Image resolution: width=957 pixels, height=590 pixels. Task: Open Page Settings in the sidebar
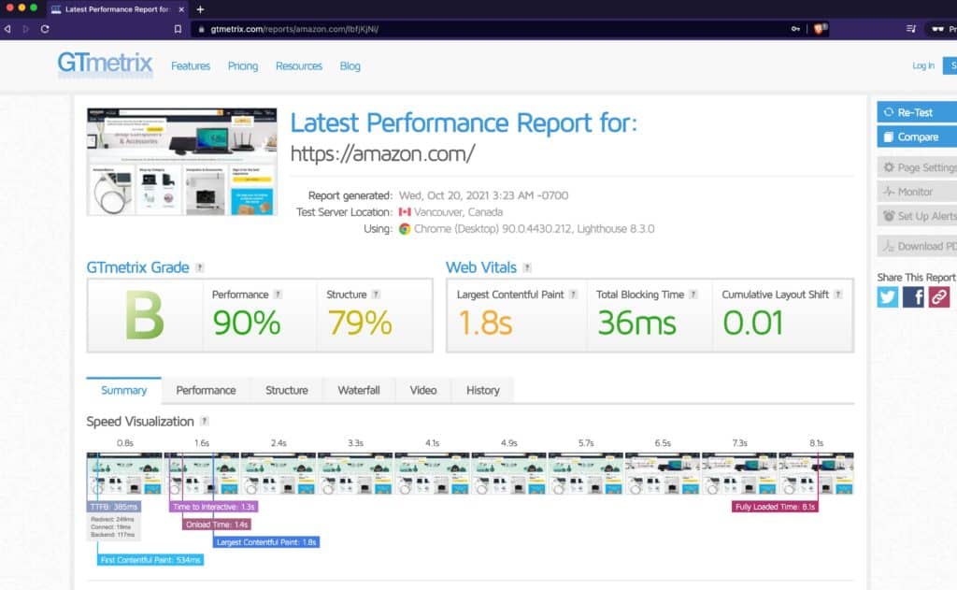pyautogui.click(x=917, y=167)
